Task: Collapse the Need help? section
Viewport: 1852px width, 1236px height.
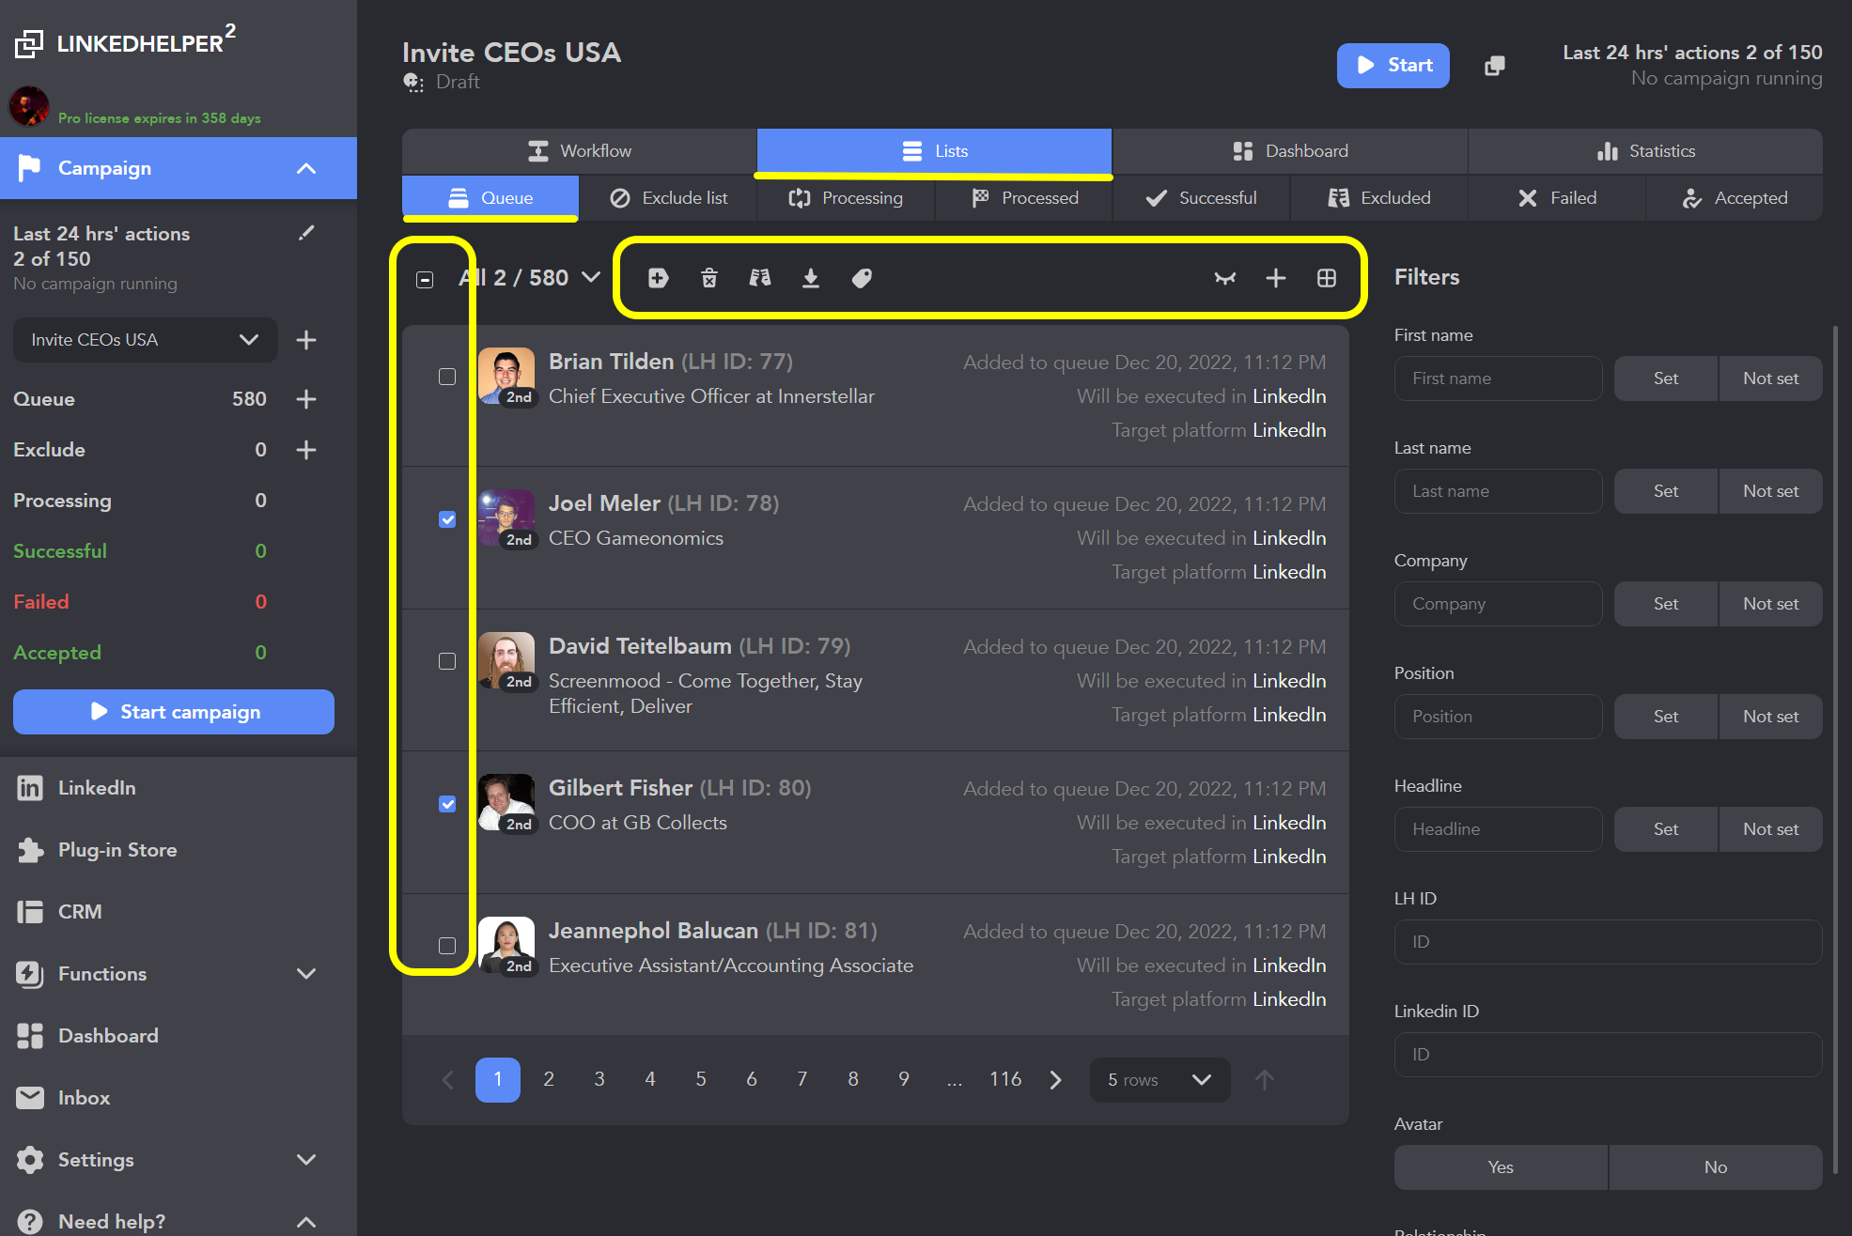Action: [x=306, y=1222]
